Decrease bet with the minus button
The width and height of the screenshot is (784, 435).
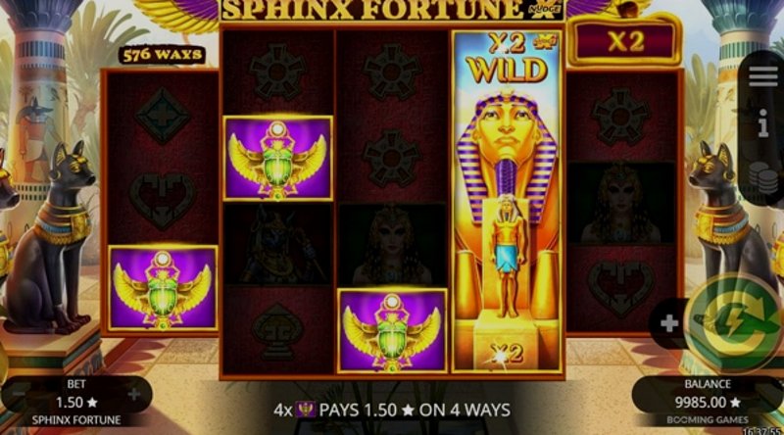pos(19,395)
